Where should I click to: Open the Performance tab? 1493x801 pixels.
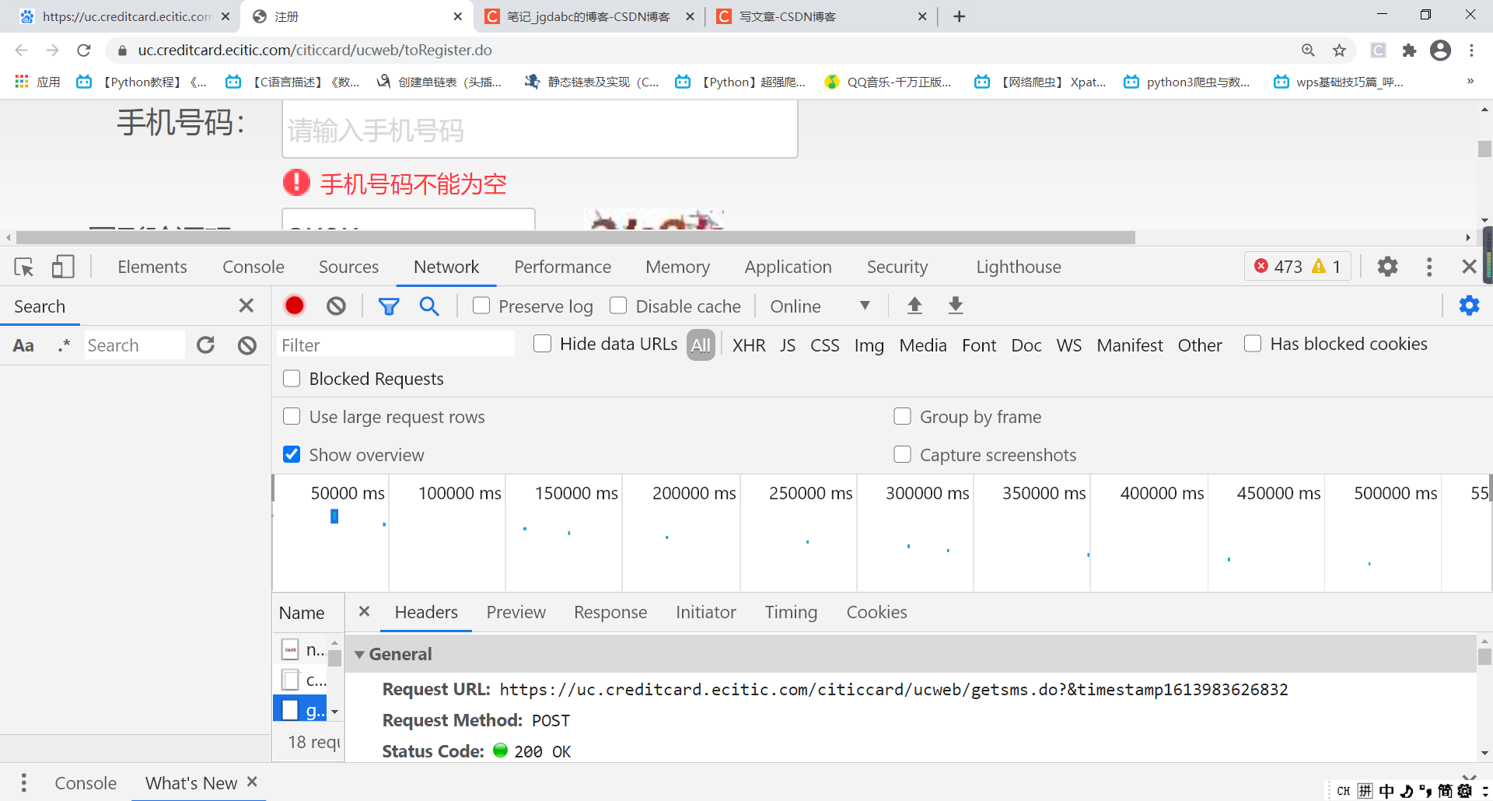pyautogui.click(x=562, y=267)
